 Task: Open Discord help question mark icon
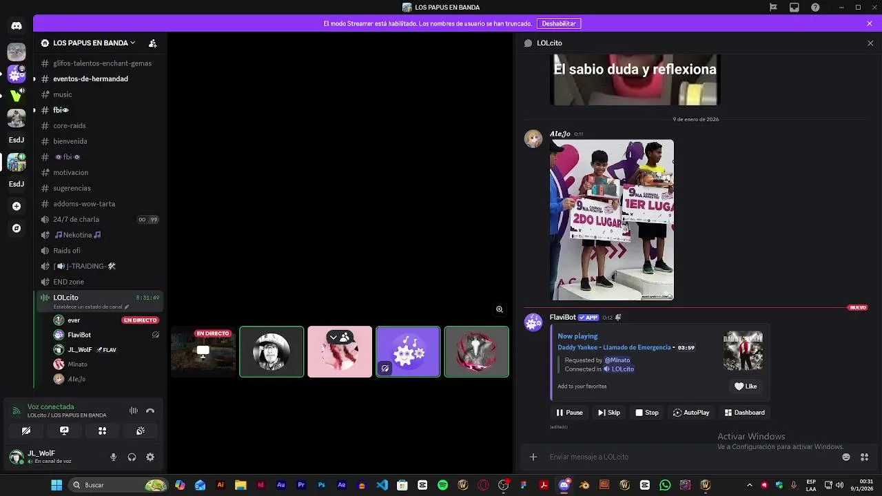click(x=816, y=8)
